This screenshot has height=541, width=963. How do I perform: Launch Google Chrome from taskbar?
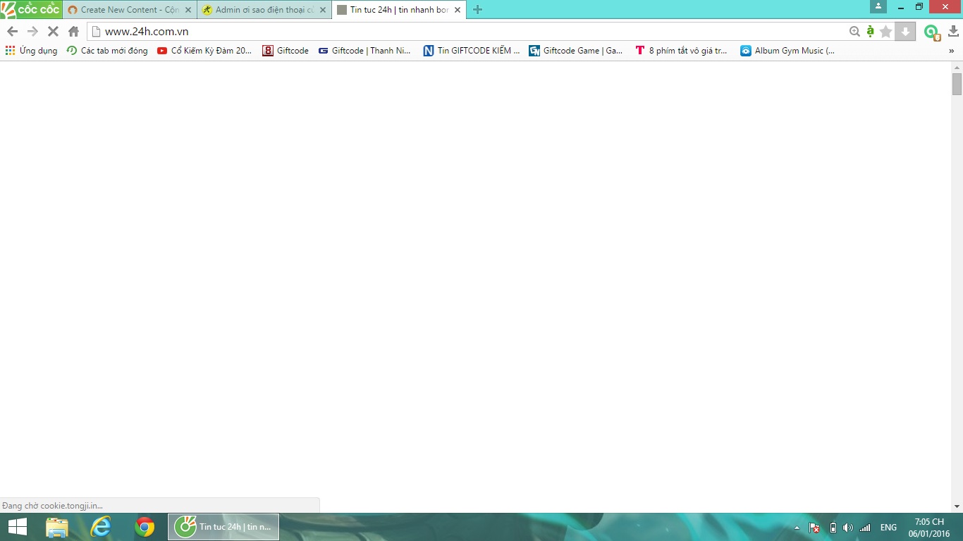tap(145, 527)
